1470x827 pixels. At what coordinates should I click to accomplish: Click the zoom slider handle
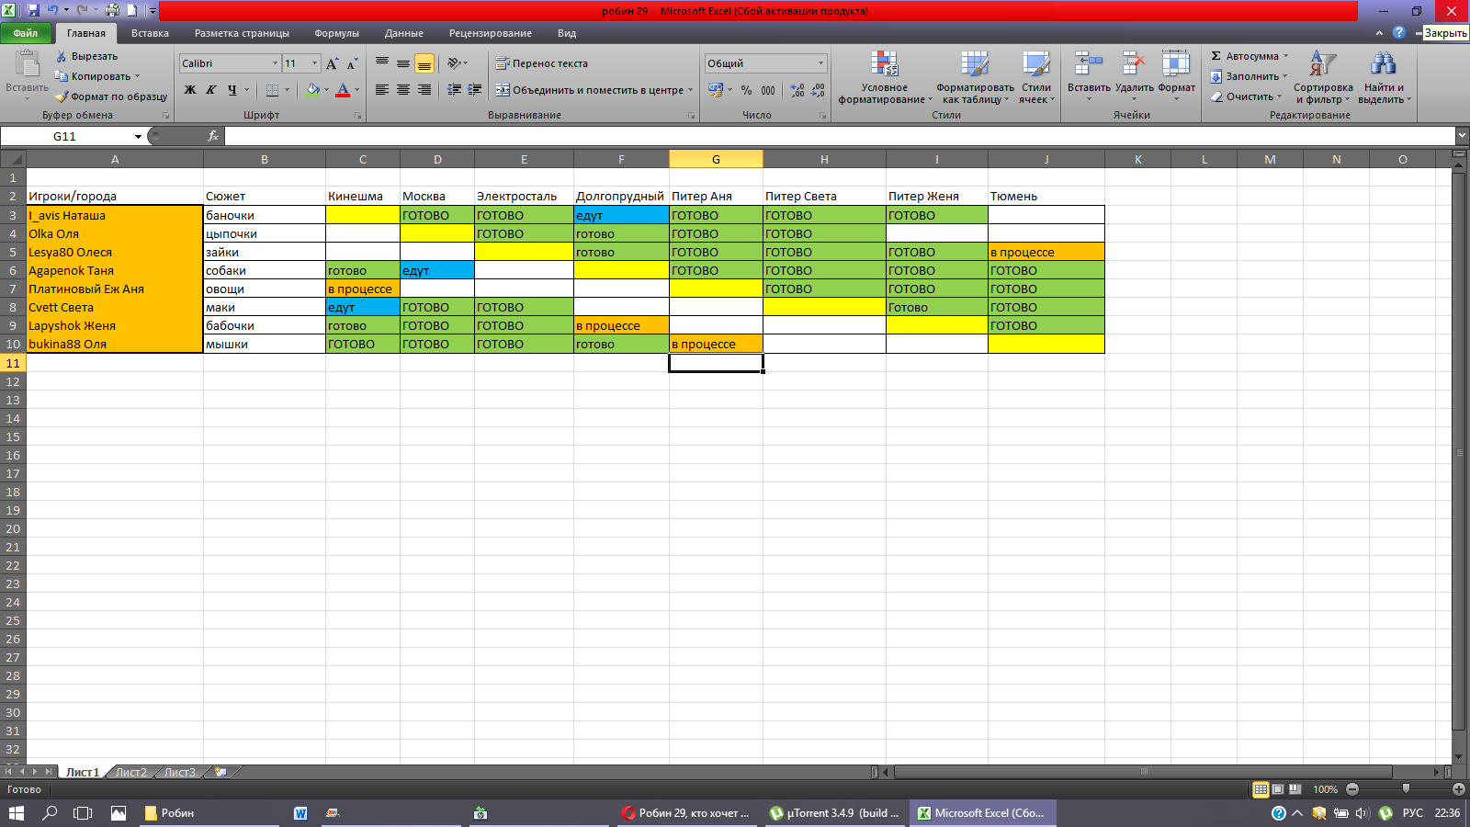coord(1405,789)
